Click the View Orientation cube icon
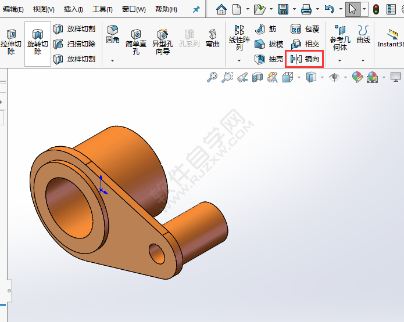 (x=288, y=77)
